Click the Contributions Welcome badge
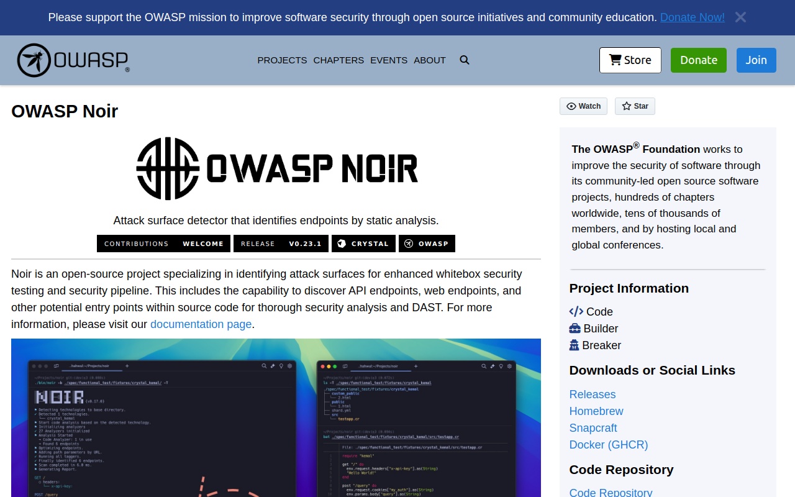Viewport: 795px width, 497px height. [163, 244]
